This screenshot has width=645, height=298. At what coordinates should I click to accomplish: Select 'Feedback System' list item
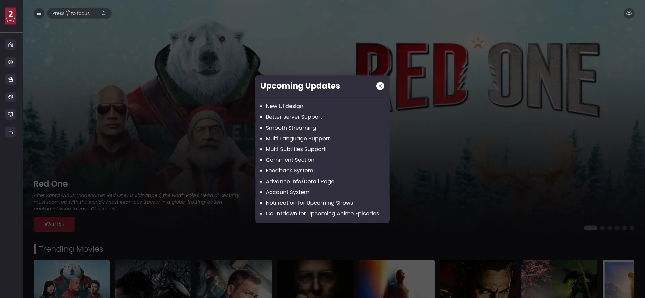click(x=290, y=171)
